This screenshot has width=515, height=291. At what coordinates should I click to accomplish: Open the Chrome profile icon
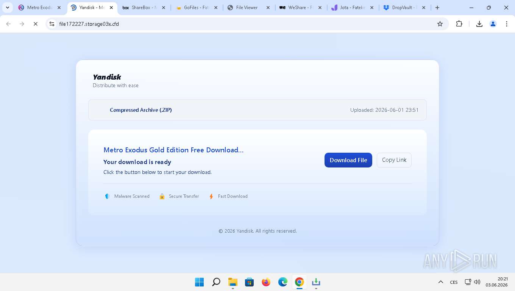493,24
